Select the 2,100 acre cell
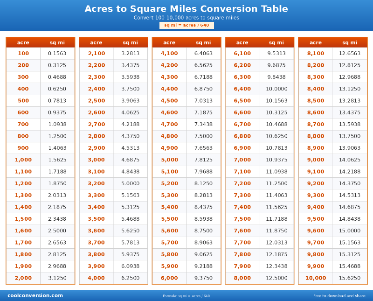The height and width of the screenshot is (301, 373). [97, 53]
